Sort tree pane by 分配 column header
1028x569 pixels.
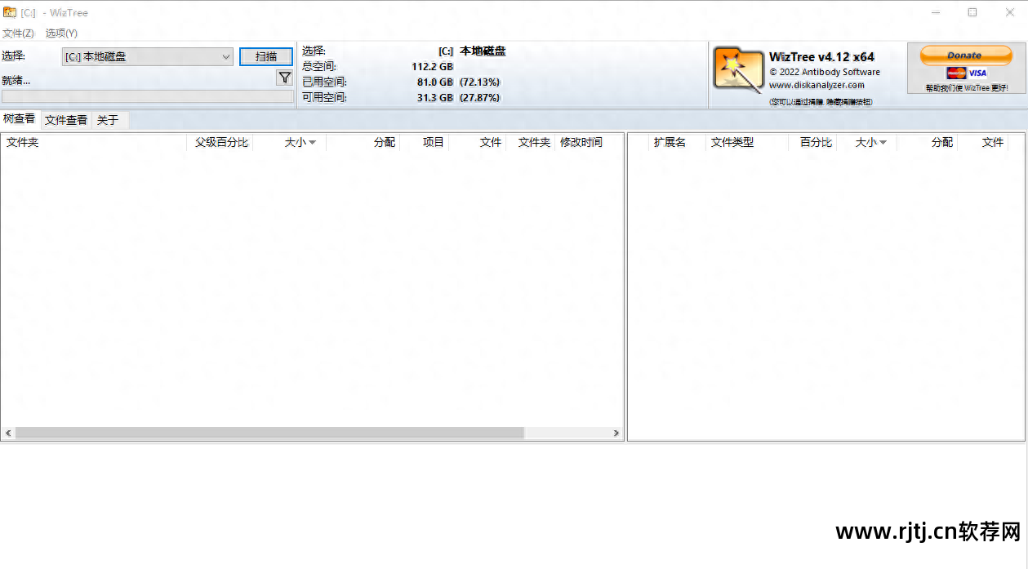point(363,142)
